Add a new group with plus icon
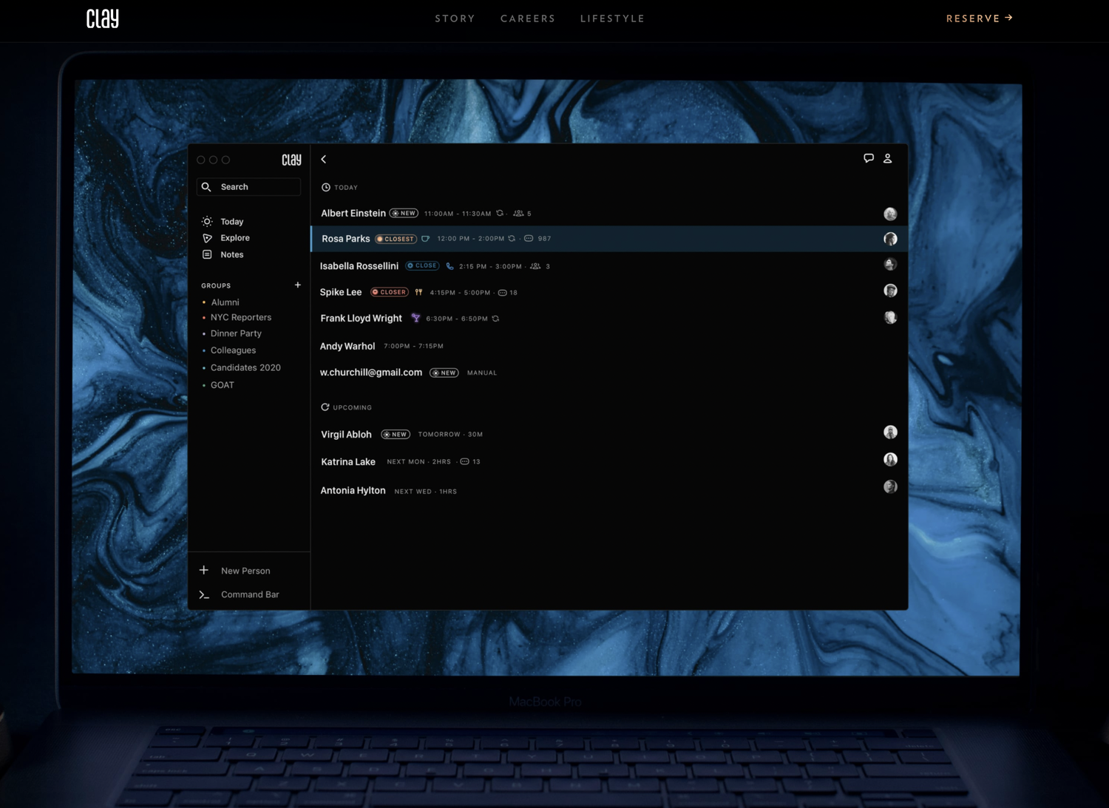The width and height of the screenshot is (1109, 808). click(x=298, y=285)
